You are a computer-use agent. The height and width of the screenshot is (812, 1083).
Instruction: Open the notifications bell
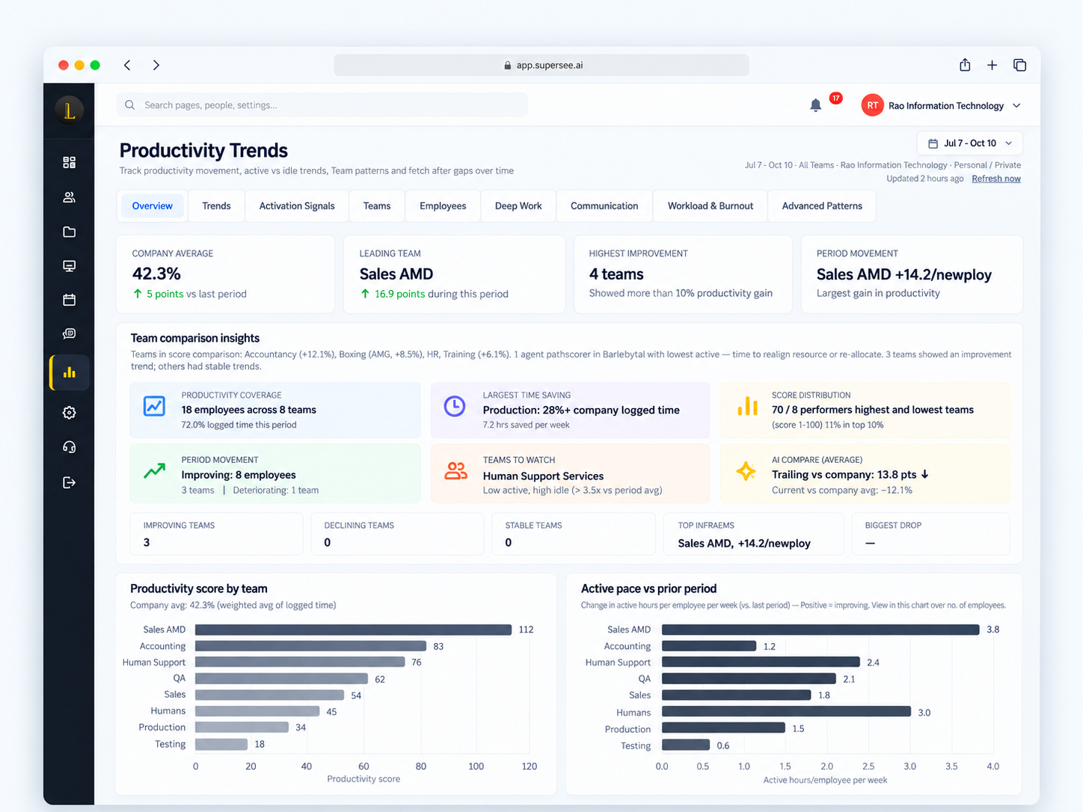point(816,105)
